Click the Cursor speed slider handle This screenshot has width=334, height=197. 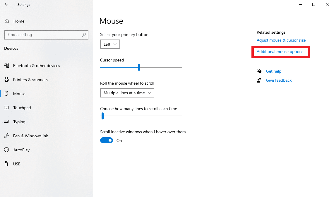(x=139, y=67)
